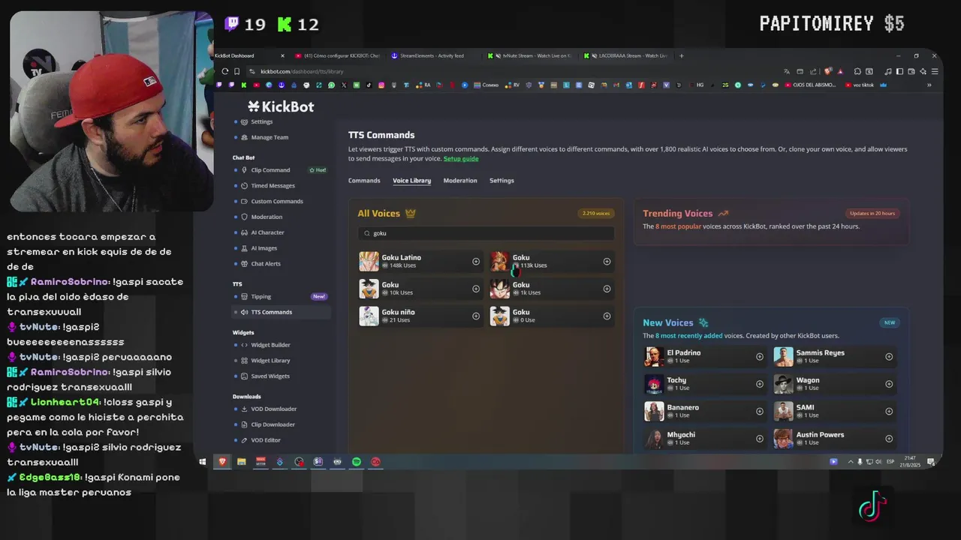Open Saved Widgets in the sidebar
The image size is (961, 540).
pos(270,376)
